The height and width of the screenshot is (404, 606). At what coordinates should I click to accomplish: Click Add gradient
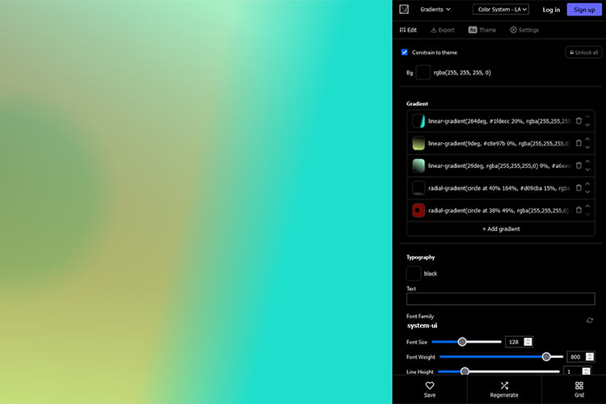pos(501,229)
